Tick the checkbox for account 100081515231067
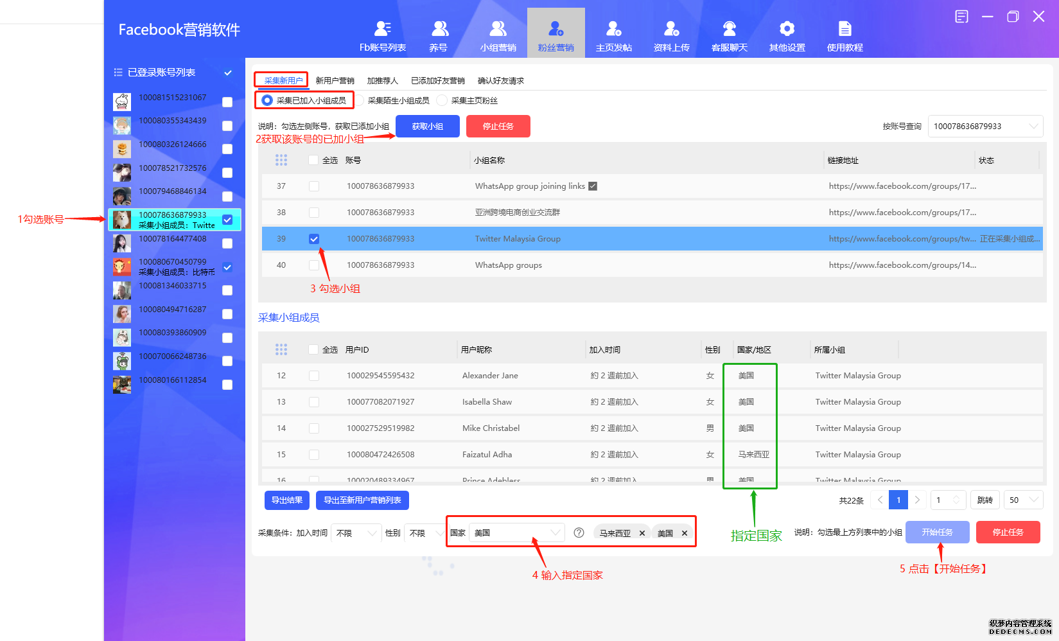 [227, 102]
